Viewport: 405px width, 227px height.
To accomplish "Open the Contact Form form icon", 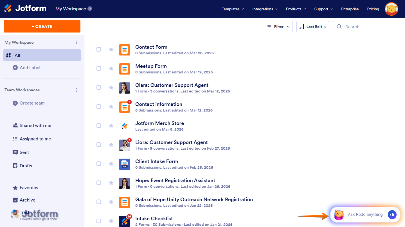I will point(125,50).
